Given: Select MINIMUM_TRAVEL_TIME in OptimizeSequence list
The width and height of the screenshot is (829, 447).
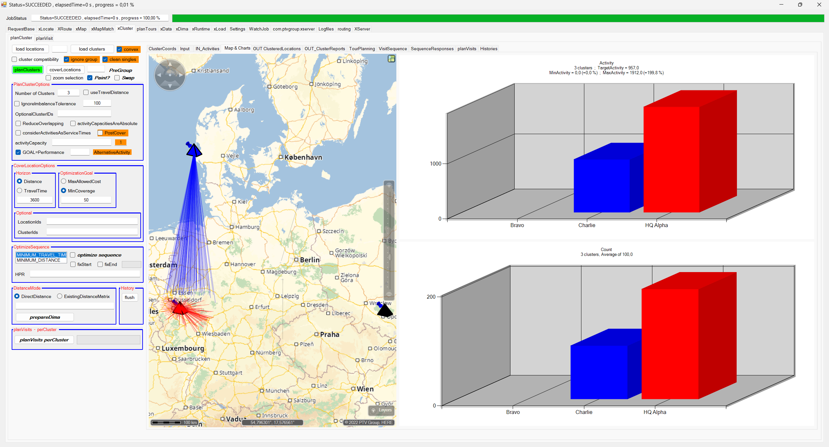Looking at the screenshot, I should coord(41,255).
